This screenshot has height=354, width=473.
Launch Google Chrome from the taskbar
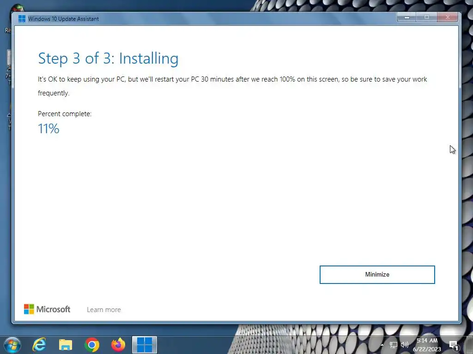coord(92,345)
